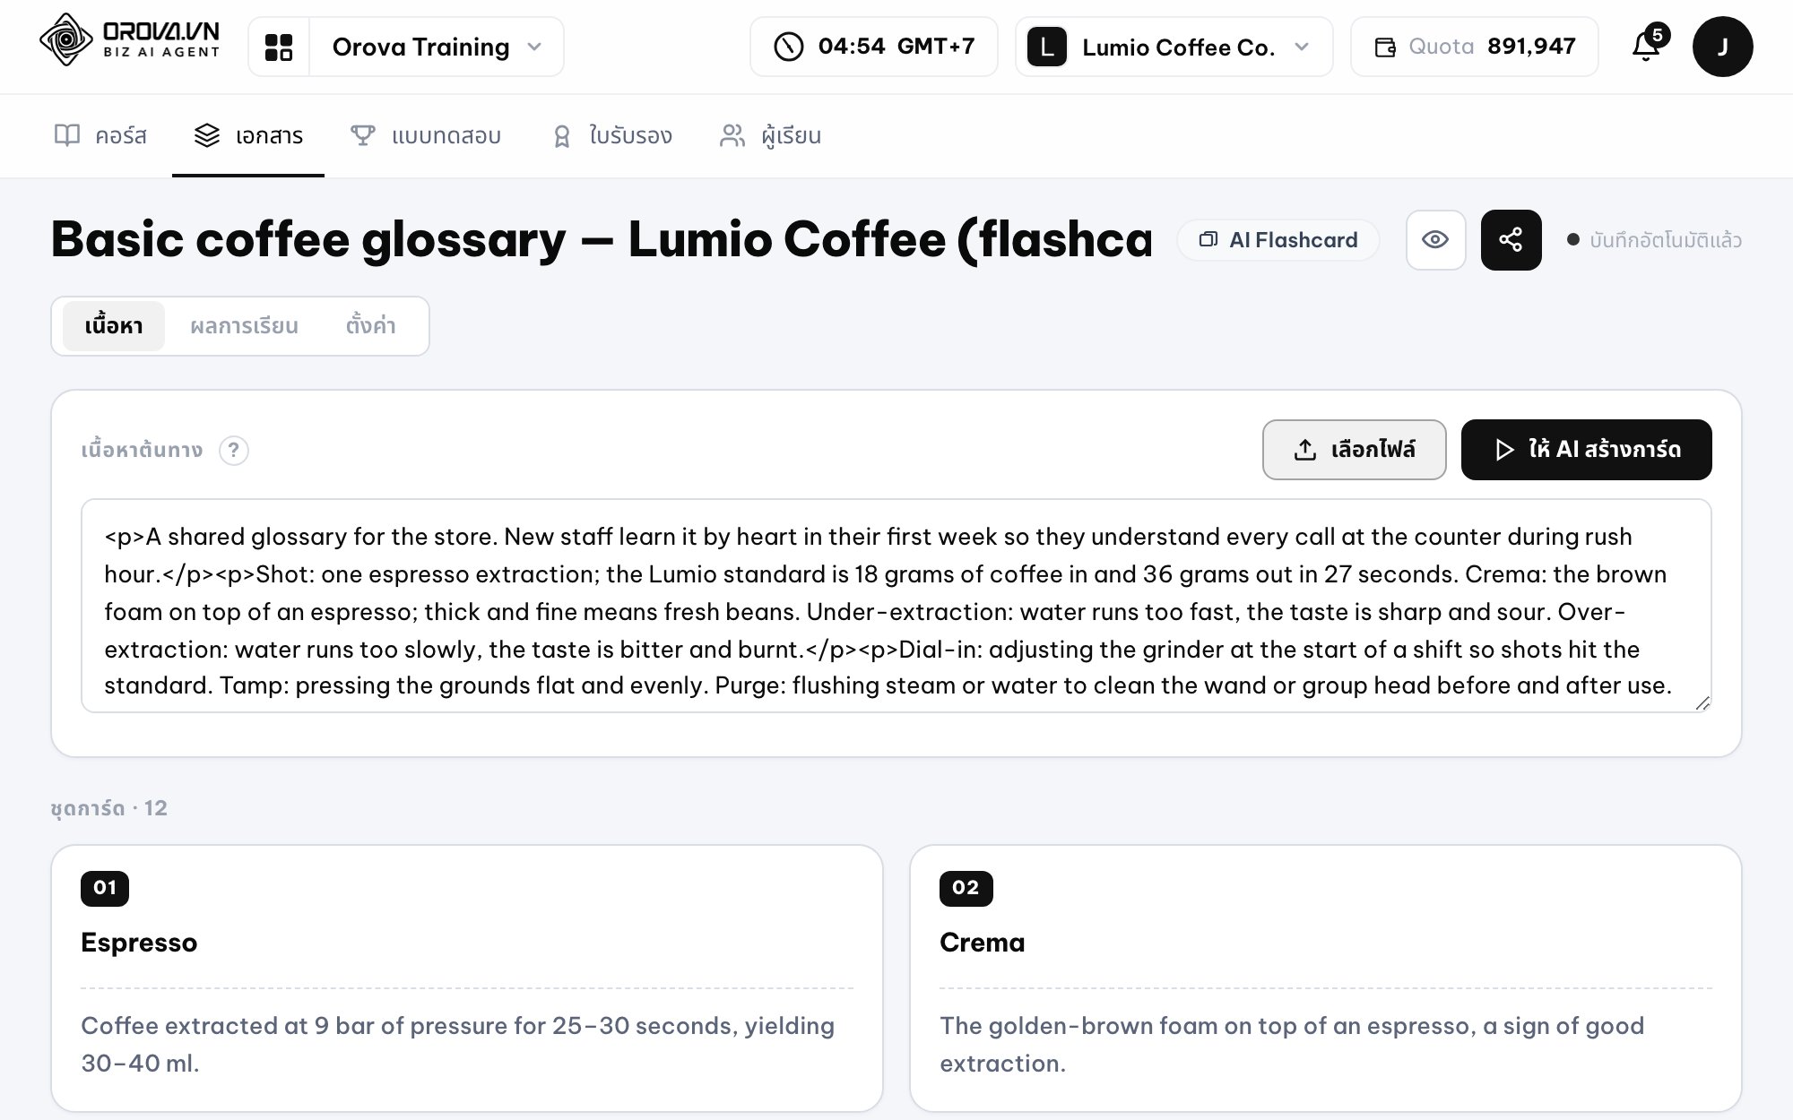Click the black share icon button
The width and height of the screenshot is (1793, 1120).
(x=1511, y=240)
